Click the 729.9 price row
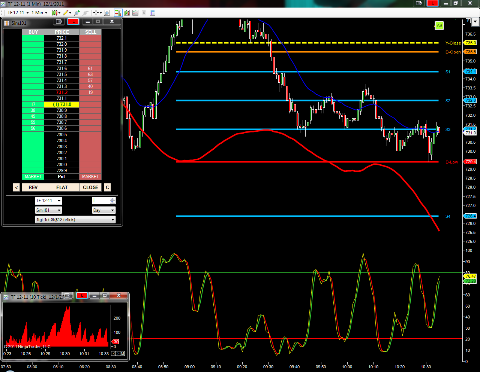 click(62, 171)
